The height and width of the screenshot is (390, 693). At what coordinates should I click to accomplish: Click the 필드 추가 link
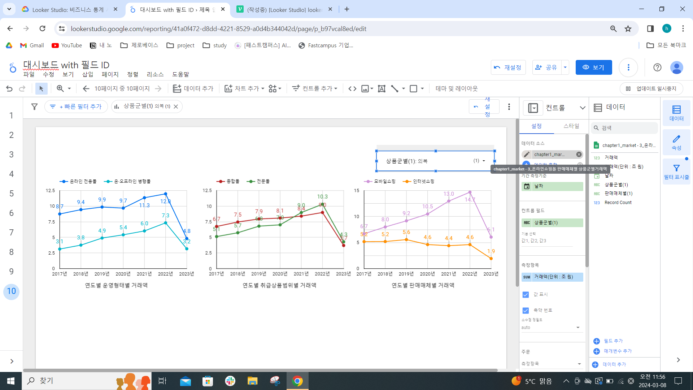coord(613,341)
